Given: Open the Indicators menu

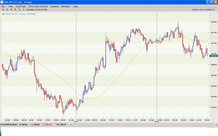Looking at the screenshot, I should point(65,6).
